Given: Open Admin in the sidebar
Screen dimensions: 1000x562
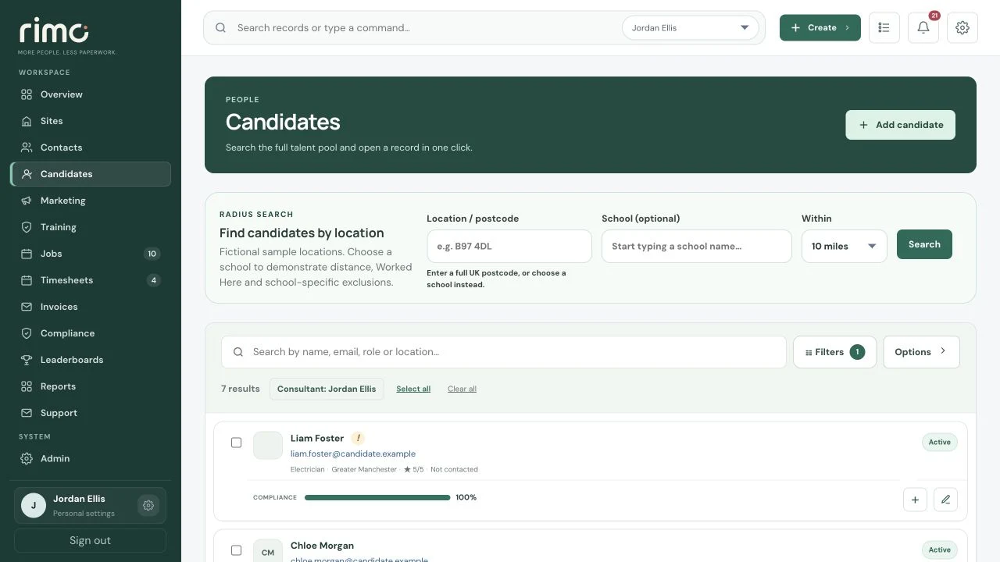Looking at the screenshot, I should coord(91,458).
